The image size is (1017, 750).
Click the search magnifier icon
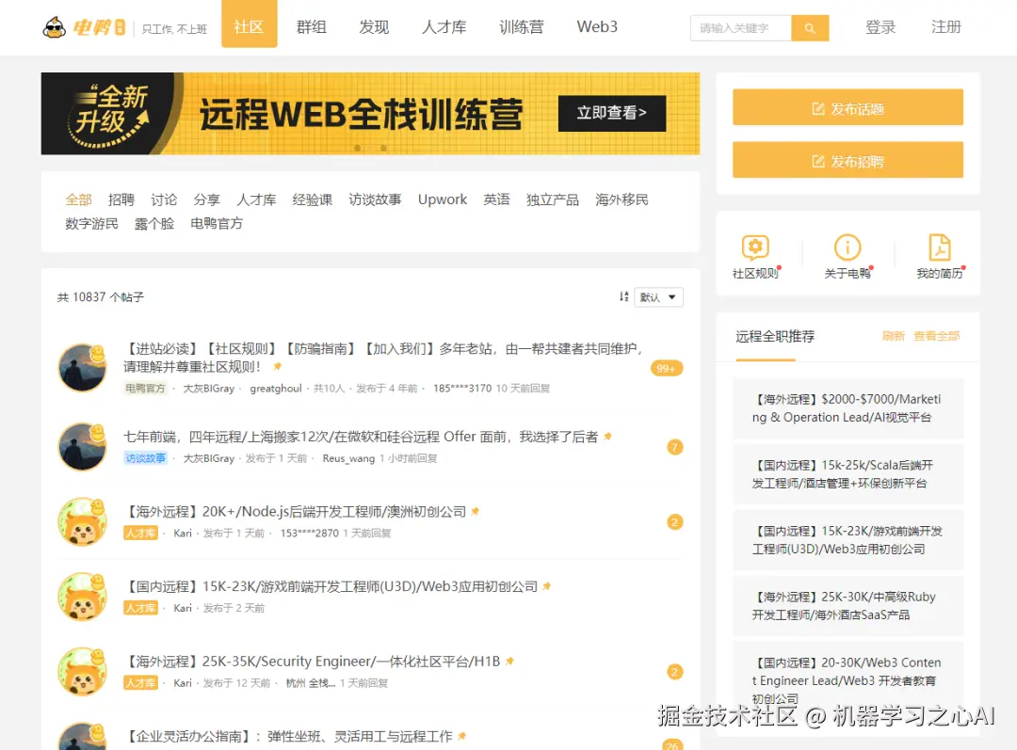[810, 28]
